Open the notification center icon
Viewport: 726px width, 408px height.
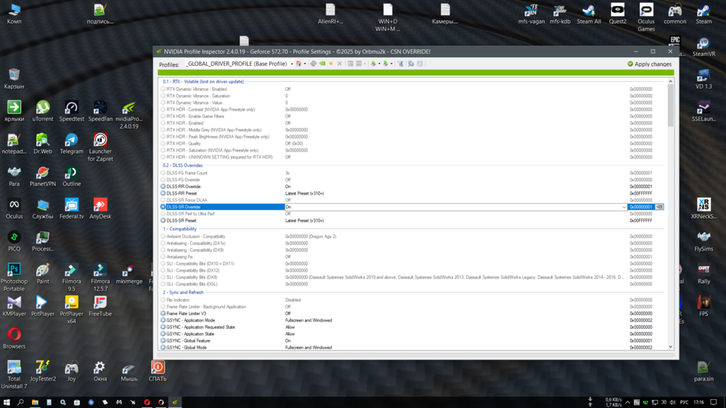(714, 402)
